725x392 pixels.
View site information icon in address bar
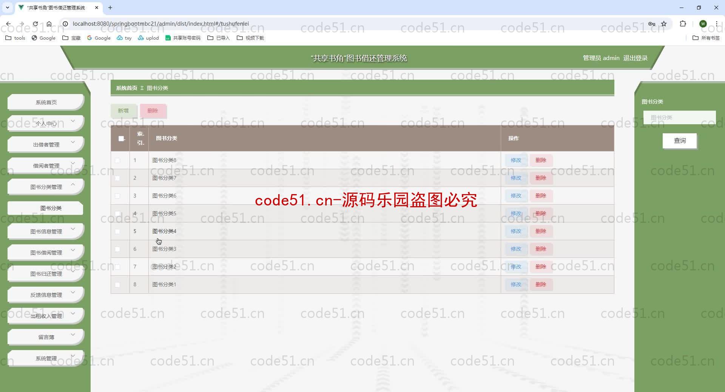[x=65, y=24]
